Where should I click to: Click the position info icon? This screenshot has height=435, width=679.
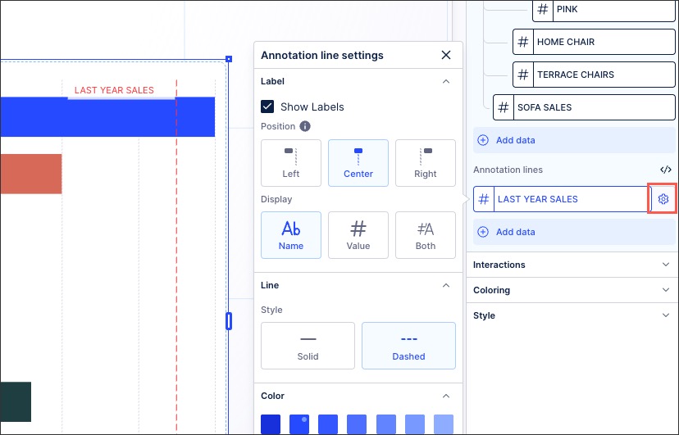coord(305,126)
